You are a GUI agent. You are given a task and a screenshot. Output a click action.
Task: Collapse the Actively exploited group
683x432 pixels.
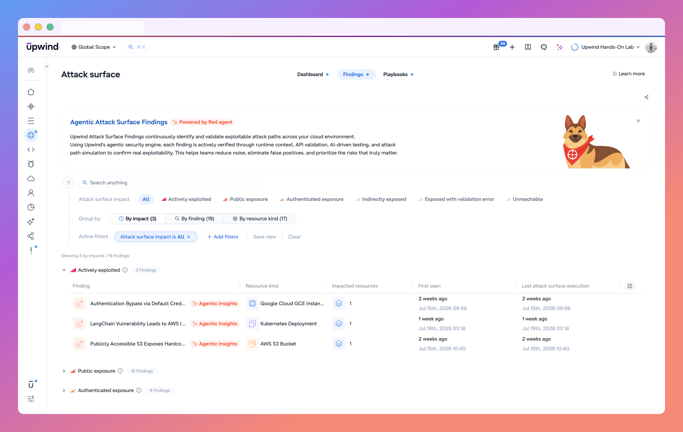64,270
